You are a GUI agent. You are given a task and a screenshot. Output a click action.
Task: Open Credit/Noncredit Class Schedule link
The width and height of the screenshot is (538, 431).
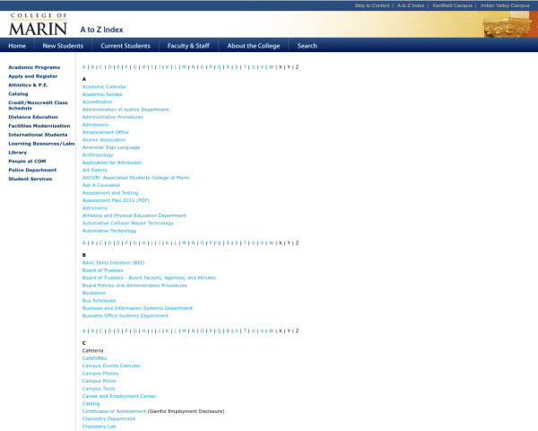pos(38,105)
